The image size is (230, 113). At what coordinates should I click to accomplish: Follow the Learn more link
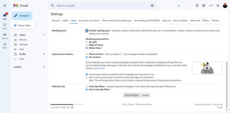point(99,68)
